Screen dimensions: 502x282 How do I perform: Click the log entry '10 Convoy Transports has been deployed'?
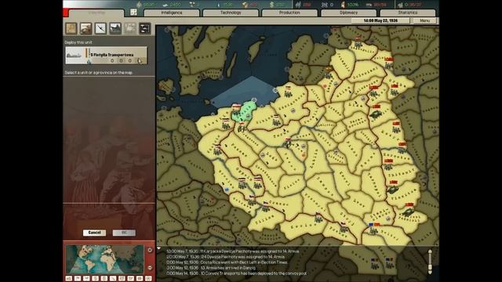(x=237, y=273)
